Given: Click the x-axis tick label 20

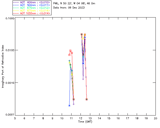Looking at the screenshot, I should coord(155,118).
